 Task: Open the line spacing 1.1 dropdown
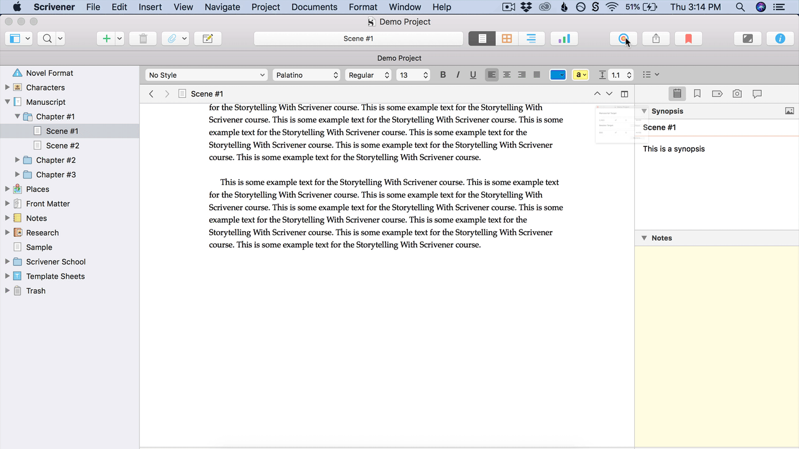[x=621, y=75]
